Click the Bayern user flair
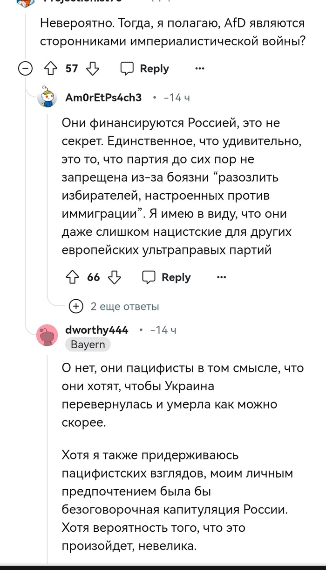This screenshot has width=326, height=570. coord(88,345)
